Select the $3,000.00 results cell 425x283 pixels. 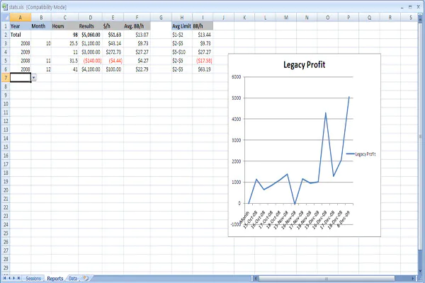[x=90, y=52]
